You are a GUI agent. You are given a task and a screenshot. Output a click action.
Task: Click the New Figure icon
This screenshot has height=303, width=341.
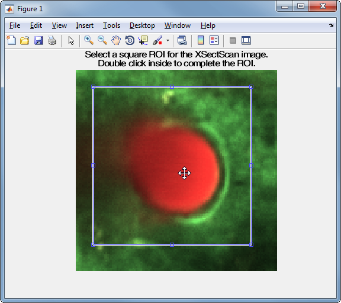(11, 40)
